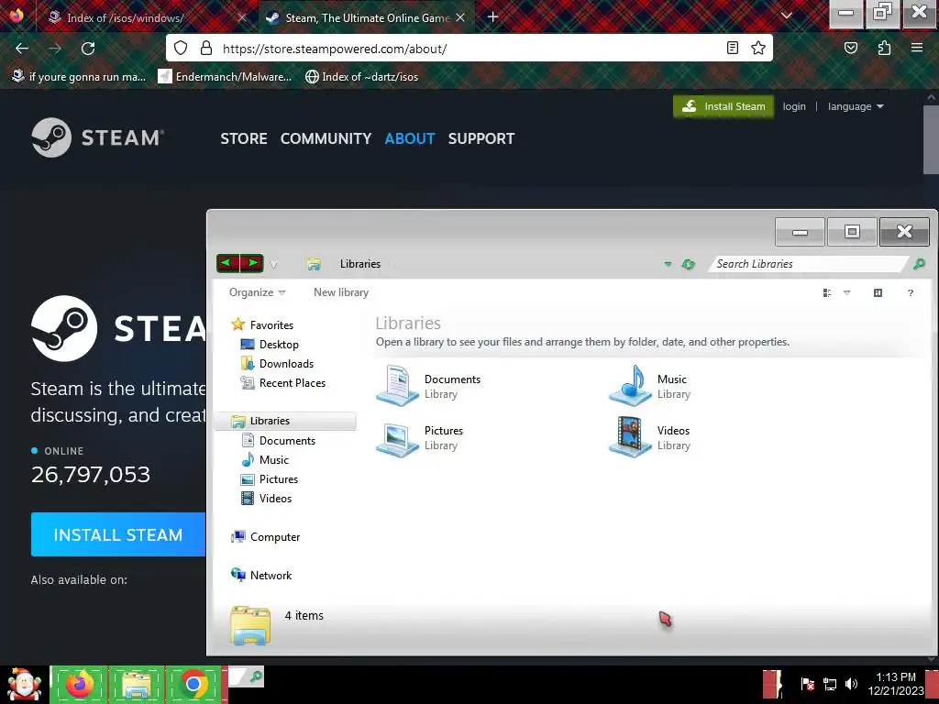Click the Firefox back arrow button

[x=22, y=49]
